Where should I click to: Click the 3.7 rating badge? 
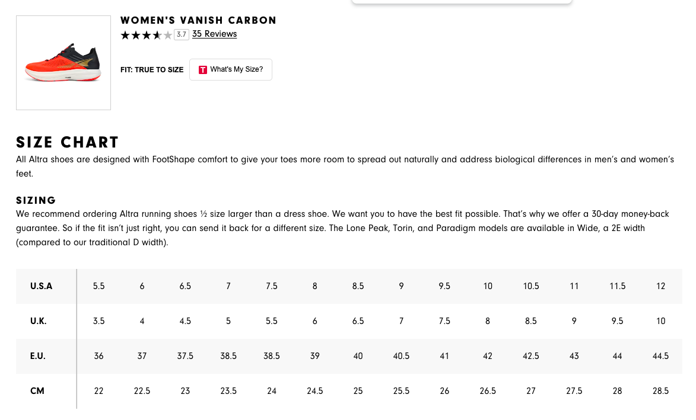pyautogui.click(x=182, y=34)
